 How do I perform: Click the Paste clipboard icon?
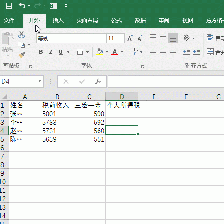point(8,38)
